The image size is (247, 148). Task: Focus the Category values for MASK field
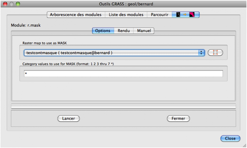click(123, 74)
